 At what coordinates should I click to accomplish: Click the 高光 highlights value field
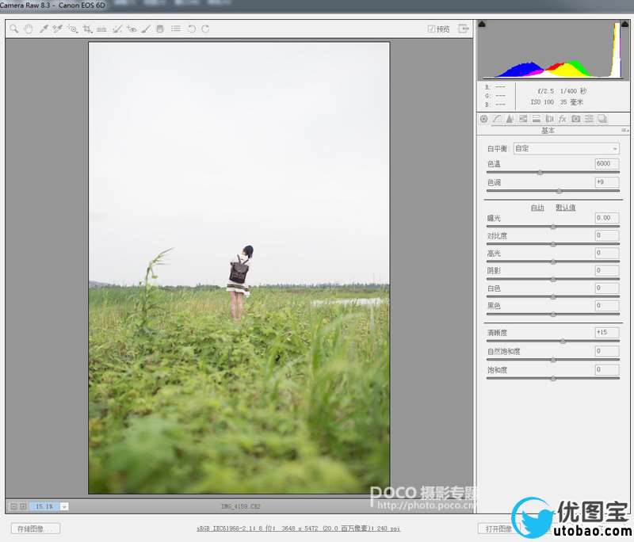click(x=606, y=253)
